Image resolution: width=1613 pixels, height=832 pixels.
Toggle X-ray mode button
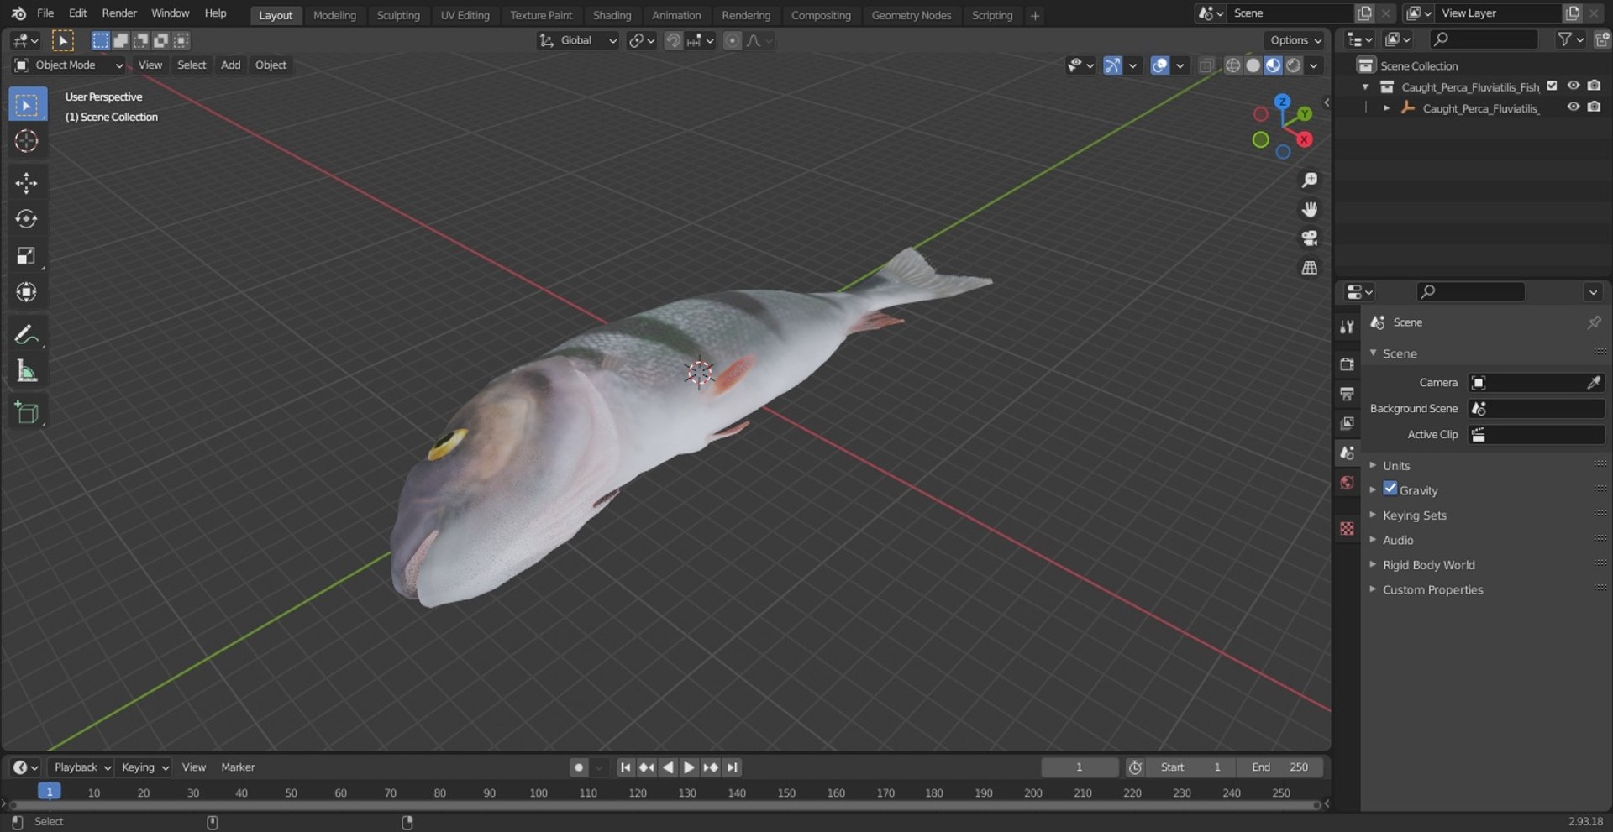click(1206, 65)
